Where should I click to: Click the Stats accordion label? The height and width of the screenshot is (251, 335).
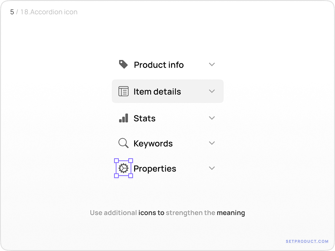[x=144, y=118]
